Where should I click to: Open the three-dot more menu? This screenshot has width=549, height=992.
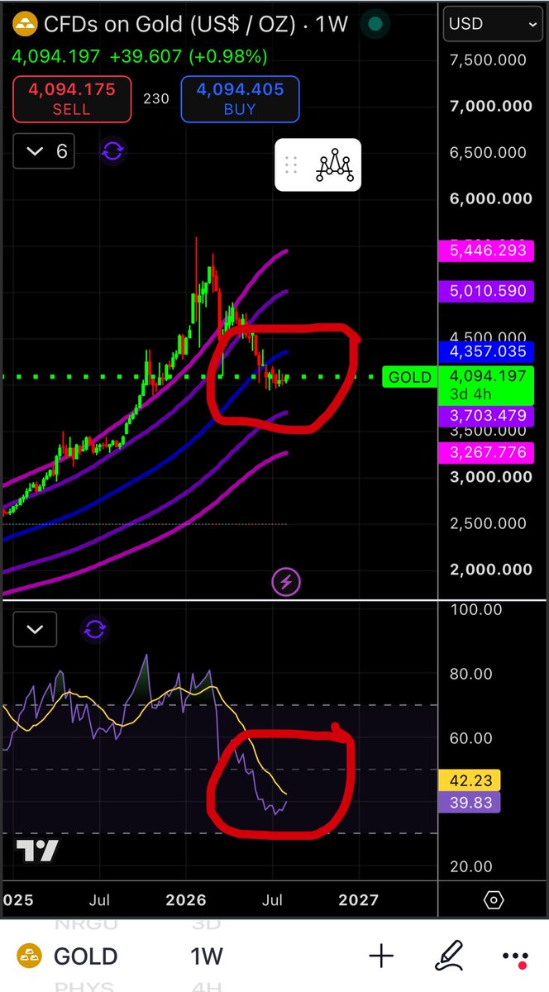pos(516,957)
